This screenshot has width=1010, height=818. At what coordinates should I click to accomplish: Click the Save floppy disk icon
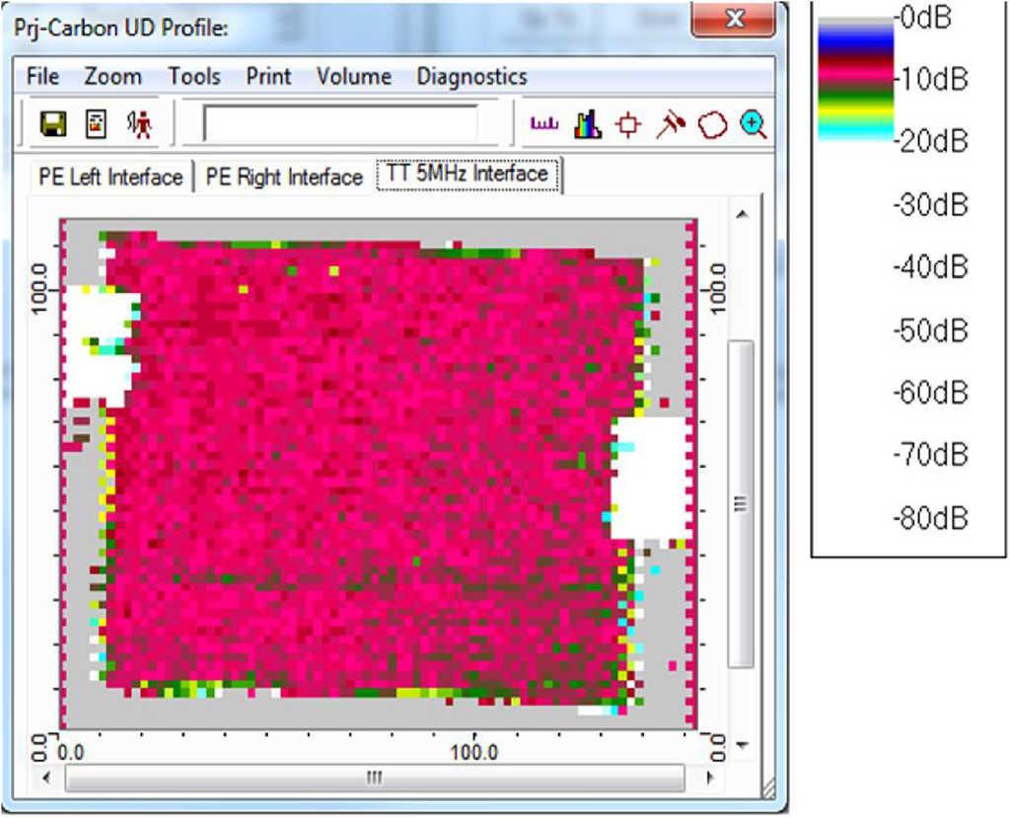(x=52, y=124)
